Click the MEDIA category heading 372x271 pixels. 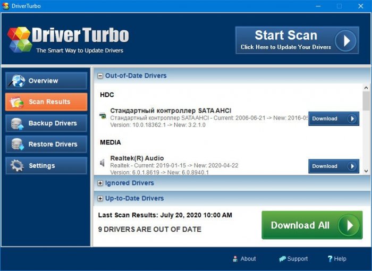(x=111, y=142)
